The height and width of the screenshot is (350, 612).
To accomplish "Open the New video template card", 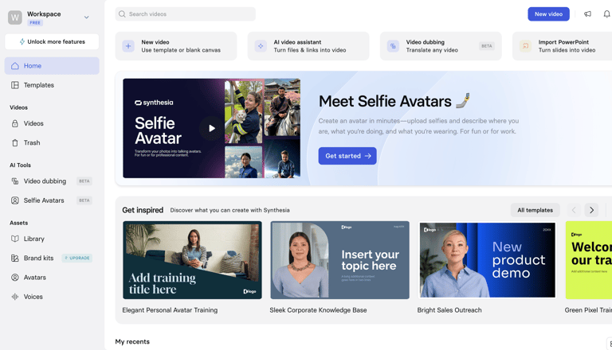I will [x=176, y=46].
